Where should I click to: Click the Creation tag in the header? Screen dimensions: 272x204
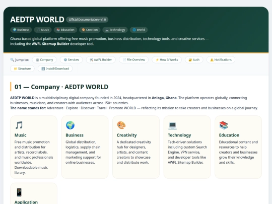pos(90,30)
